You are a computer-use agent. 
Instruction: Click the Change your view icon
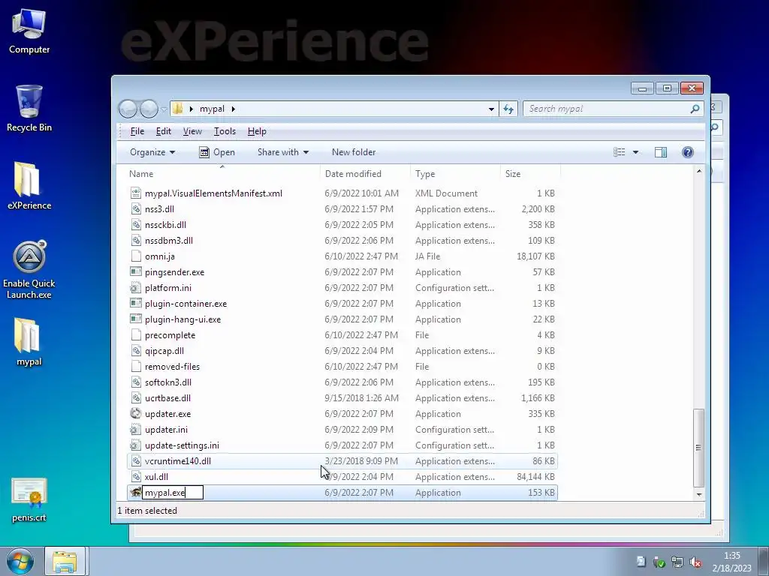point(620,152)
